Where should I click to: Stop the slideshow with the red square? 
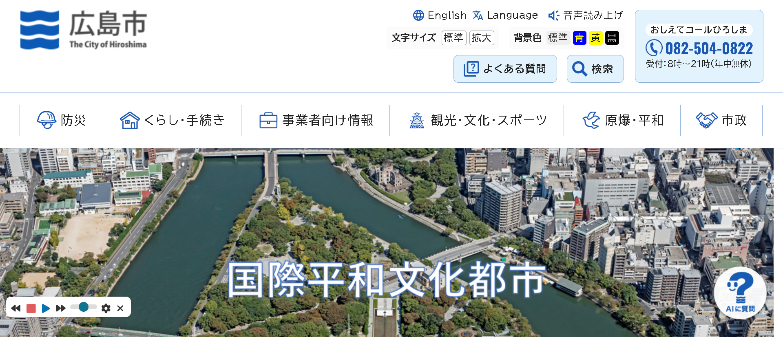coord(31,308)
